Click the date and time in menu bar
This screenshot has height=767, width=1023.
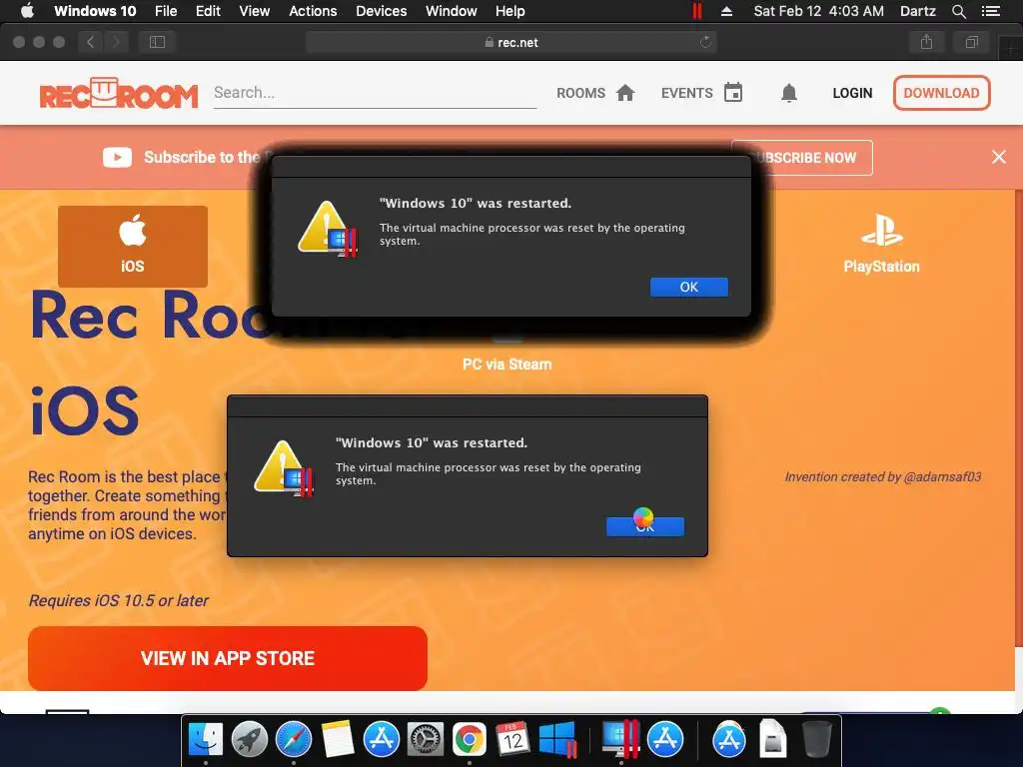click(819, 11)
